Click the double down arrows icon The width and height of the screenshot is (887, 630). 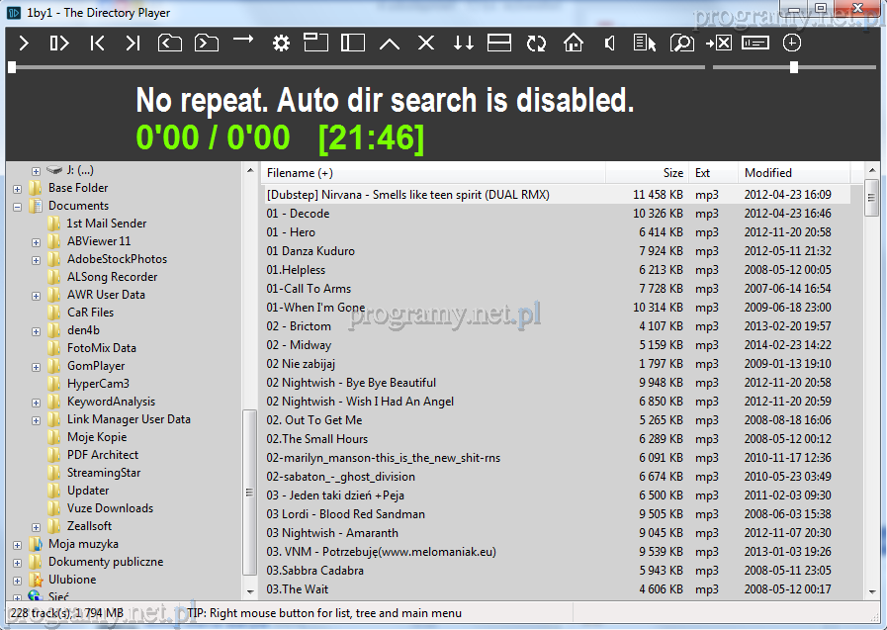click(x=463, y=43)
